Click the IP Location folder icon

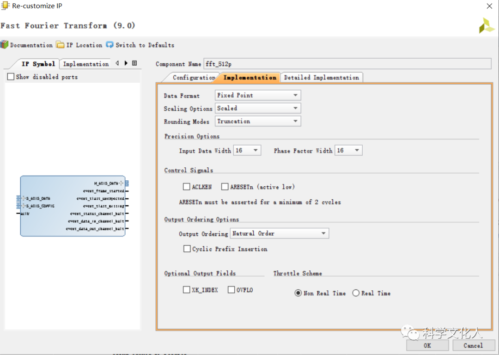(x=60, y=45)
